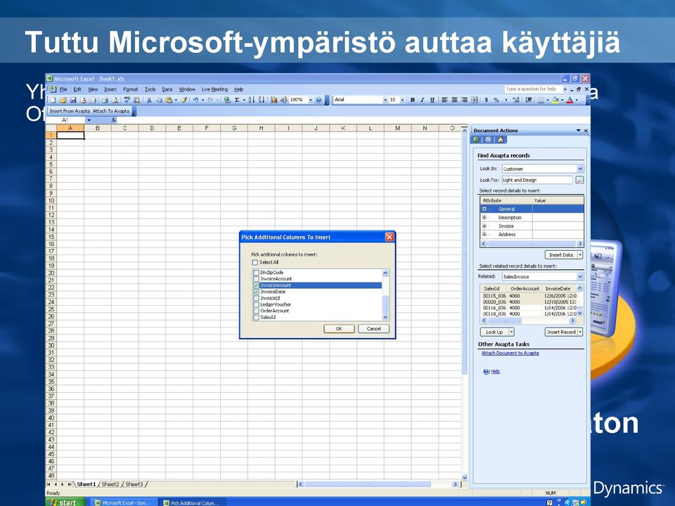Click the Font Color red A swatch
675x506 pixels.
[570, 100]
